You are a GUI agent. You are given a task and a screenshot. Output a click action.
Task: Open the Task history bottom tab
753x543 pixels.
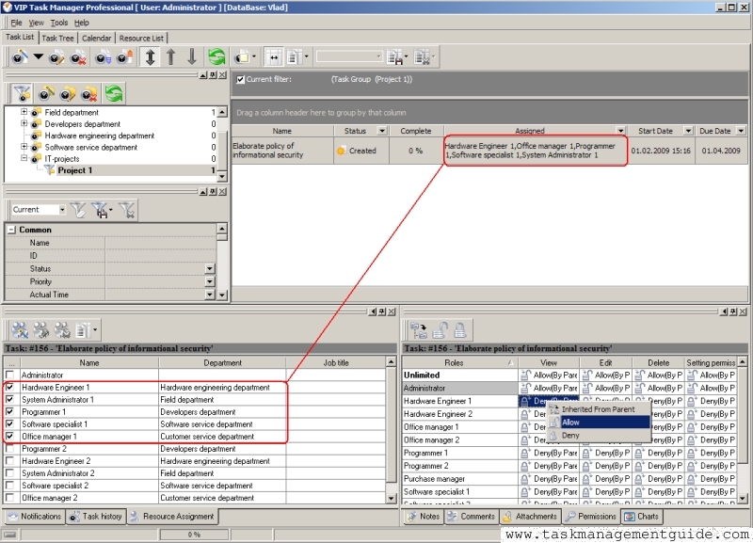96,517
